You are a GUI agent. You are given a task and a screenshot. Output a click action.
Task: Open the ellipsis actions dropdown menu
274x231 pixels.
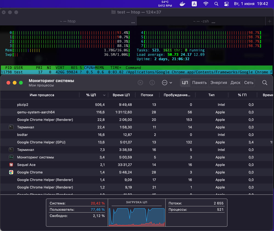click(x=167, y=83)
